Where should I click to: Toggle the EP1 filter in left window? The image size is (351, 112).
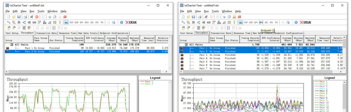point(81,23)
